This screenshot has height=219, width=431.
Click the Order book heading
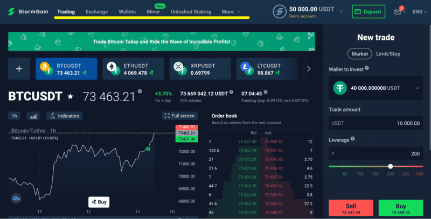point(224,116)
